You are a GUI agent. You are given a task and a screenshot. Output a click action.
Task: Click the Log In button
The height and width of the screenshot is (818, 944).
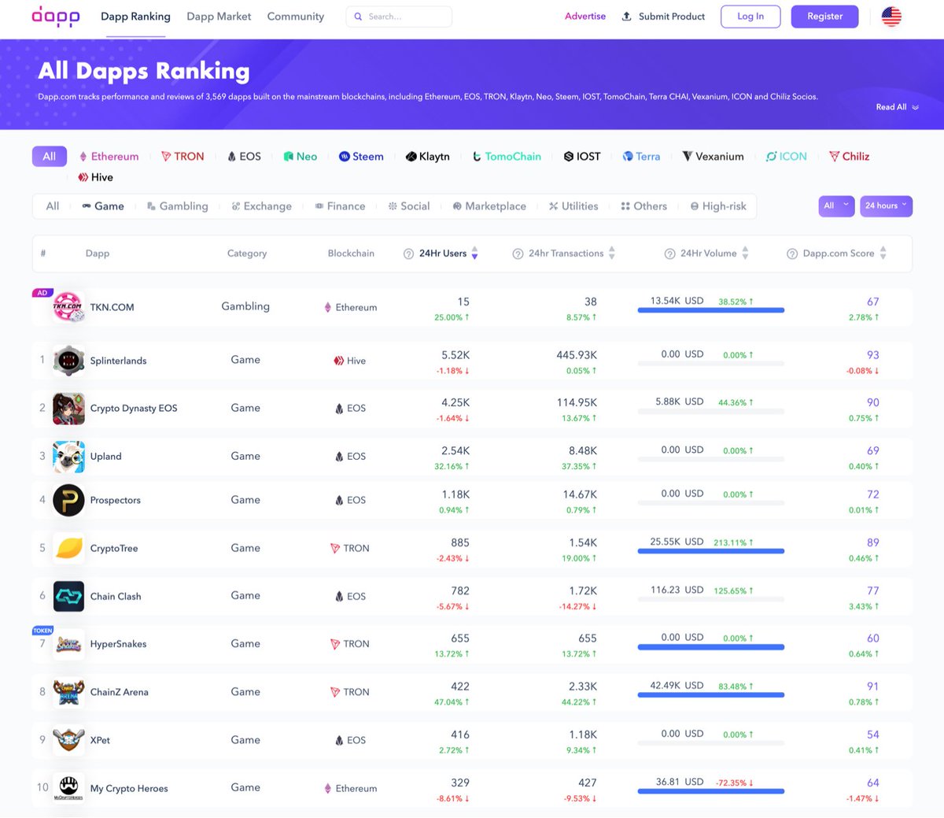(x=750, y=17)
